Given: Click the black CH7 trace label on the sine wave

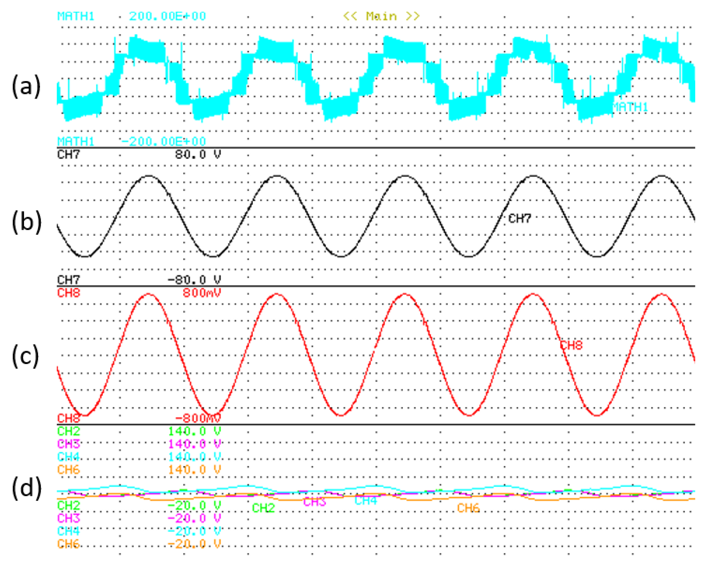Looking at the screenshot, I should pos(520,218).
